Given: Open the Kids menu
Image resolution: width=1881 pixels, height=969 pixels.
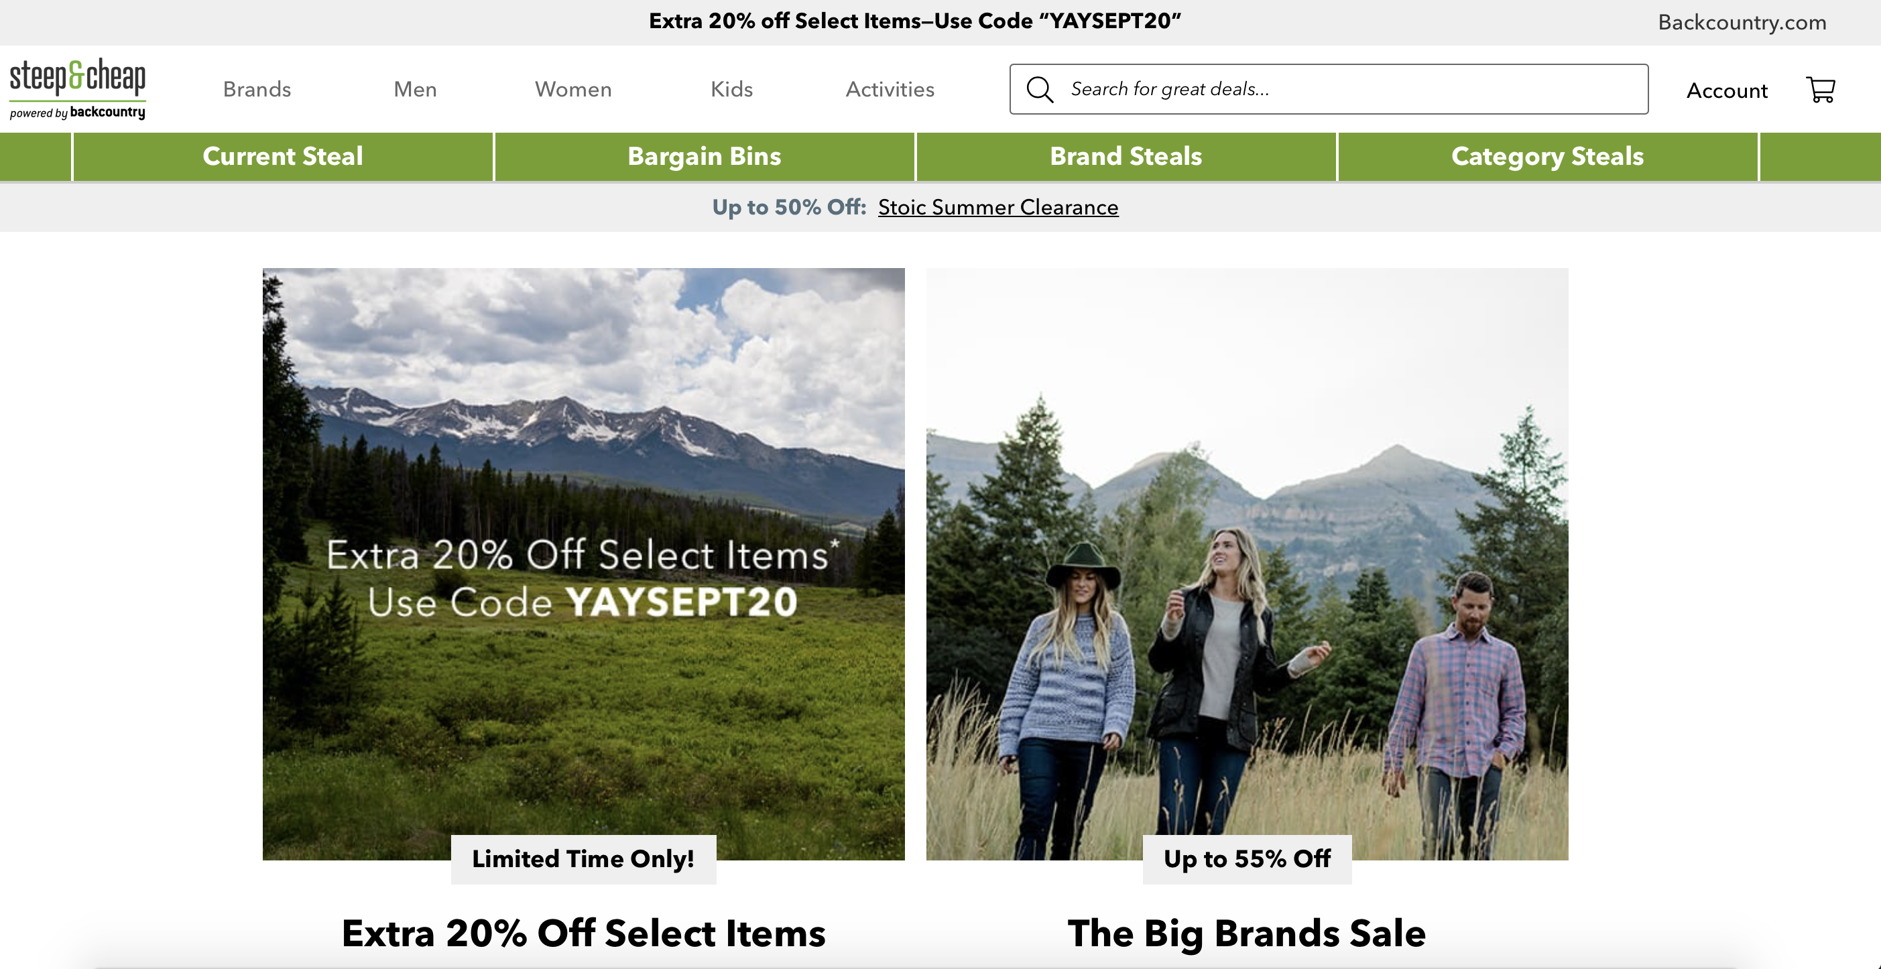Looking at the screenshot, I should [x=731, y=89].
